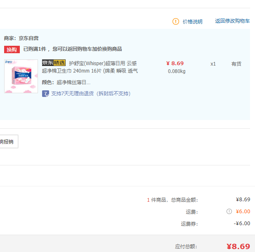Image resolution: width=255 pixels, height=252 pixels.
Task: Select the ¥8.69 red item price
Action: (x=175, y=64)
